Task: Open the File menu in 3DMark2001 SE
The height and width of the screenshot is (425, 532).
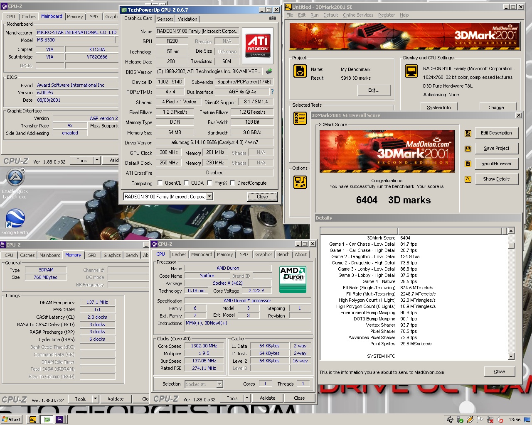Action: (290, 15)
